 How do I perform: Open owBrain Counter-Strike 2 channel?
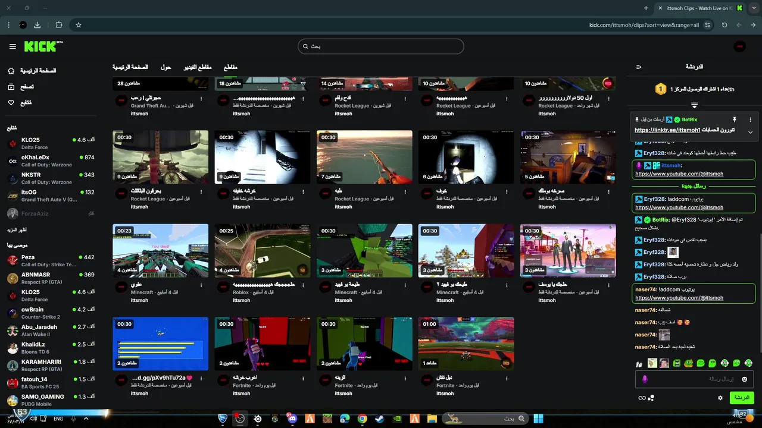point(51,313)
